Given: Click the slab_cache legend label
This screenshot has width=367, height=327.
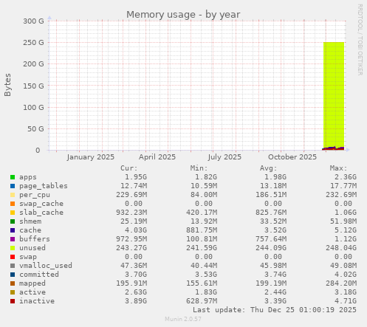Looking at the screenshot, I should point(41,213).
